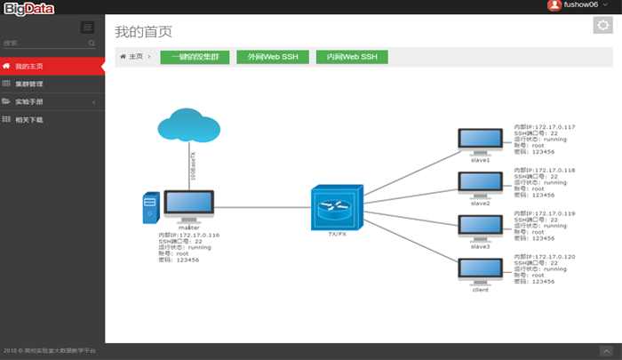
Task: Select the client monitor icon
Action: (x=481, y=270)
